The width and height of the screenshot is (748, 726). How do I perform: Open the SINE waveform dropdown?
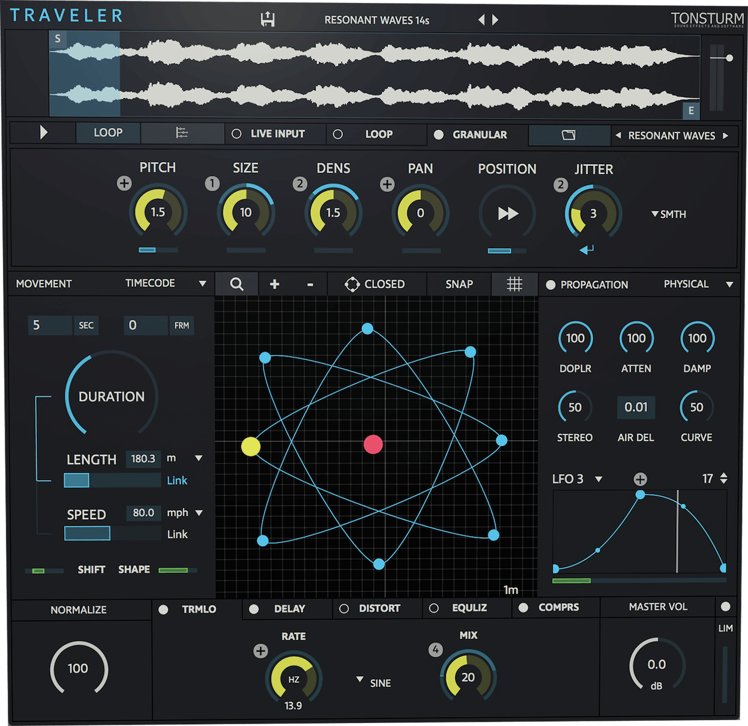coord(373,682)
